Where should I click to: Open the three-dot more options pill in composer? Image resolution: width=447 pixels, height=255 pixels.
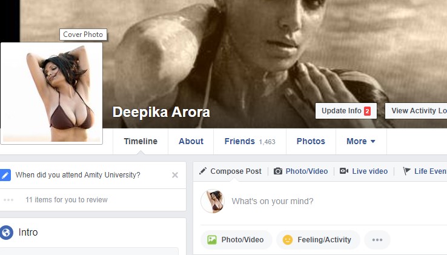(x=377, y=240)
